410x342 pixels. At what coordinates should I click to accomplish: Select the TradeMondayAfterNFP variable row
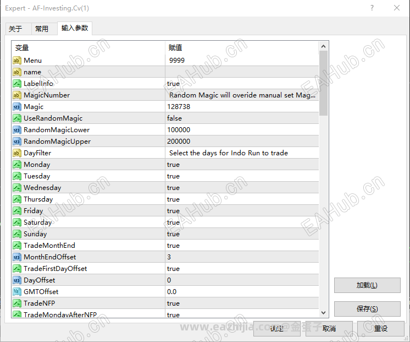point(165,313)
